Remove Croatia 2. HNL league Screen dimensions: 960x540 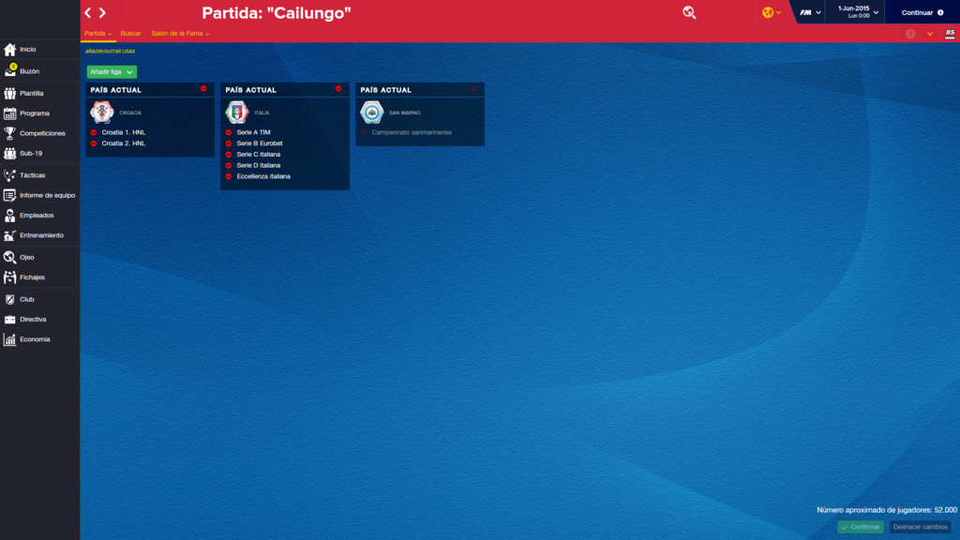click(94, 143)
